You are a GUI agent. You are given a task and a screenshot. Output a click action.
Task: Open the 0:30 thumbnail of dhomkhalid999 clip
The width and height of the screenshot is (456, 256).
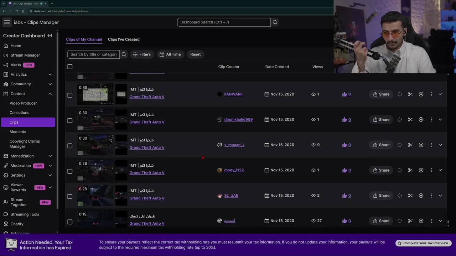[95, 119]
